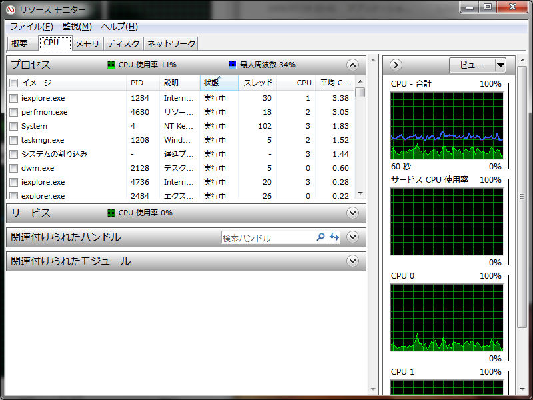Check the perfmon.exe checkbox

coord(13,112)
